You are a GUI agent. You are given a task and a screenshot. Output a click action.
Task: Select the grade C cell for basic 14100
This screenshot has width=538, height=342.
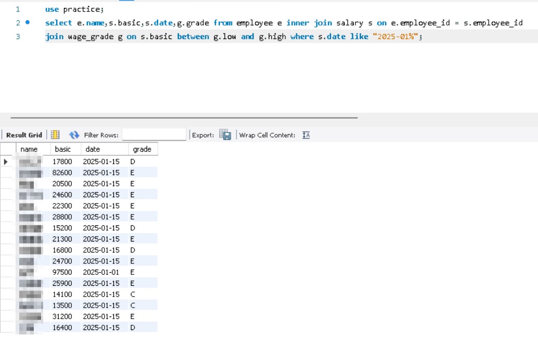133,295
